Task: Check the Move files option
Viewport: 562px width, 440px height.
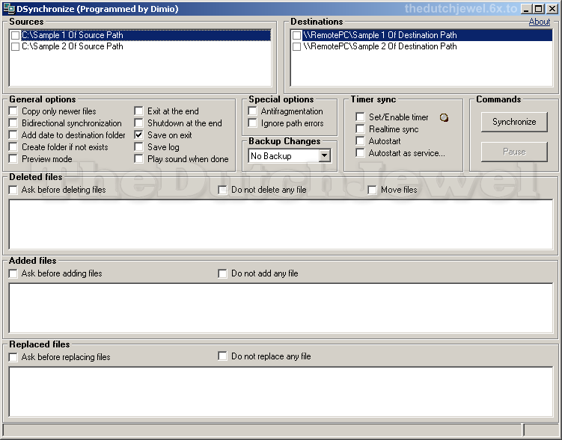Action: click(372, 190)
